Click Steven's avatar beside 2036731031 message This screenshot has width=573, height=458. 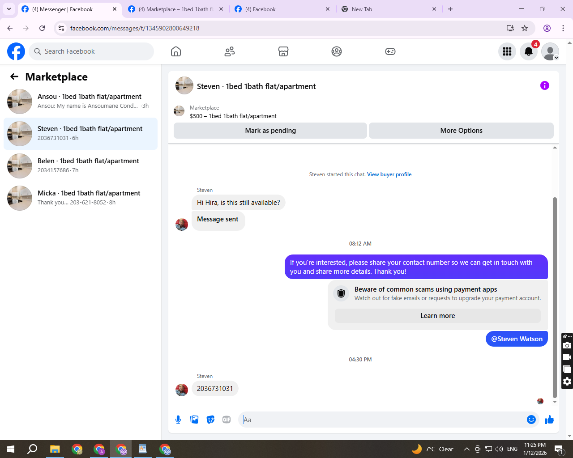tap(182, 390)
